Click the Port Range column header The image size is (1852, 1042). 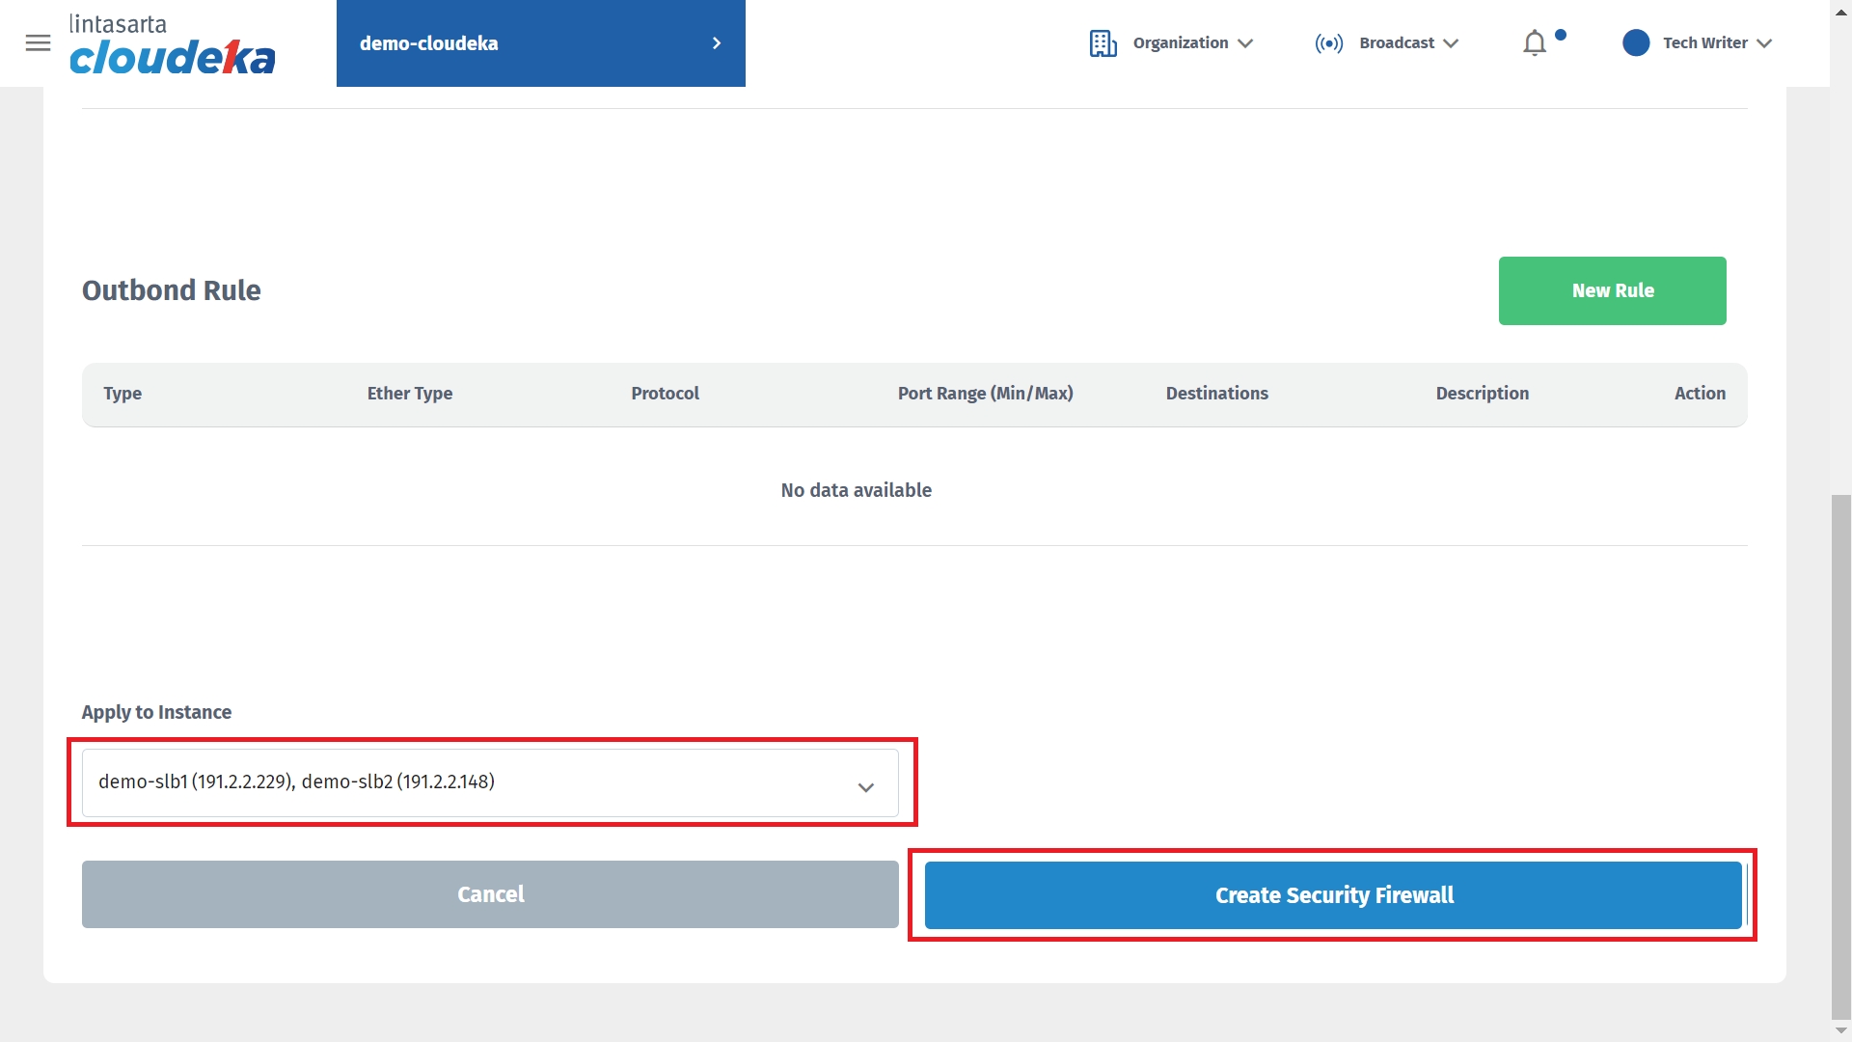click(x=985, y=394)
